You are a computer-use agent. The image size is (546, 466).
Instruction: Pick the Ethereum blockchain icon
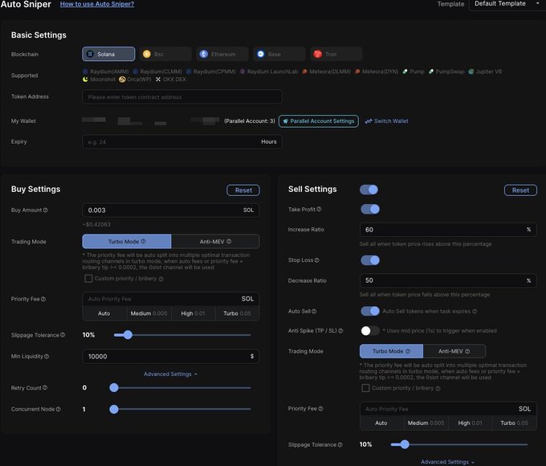(x=204, y=55)
